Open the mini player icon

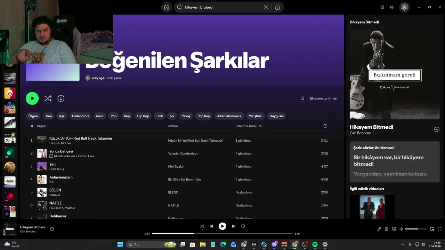[432, 229]
